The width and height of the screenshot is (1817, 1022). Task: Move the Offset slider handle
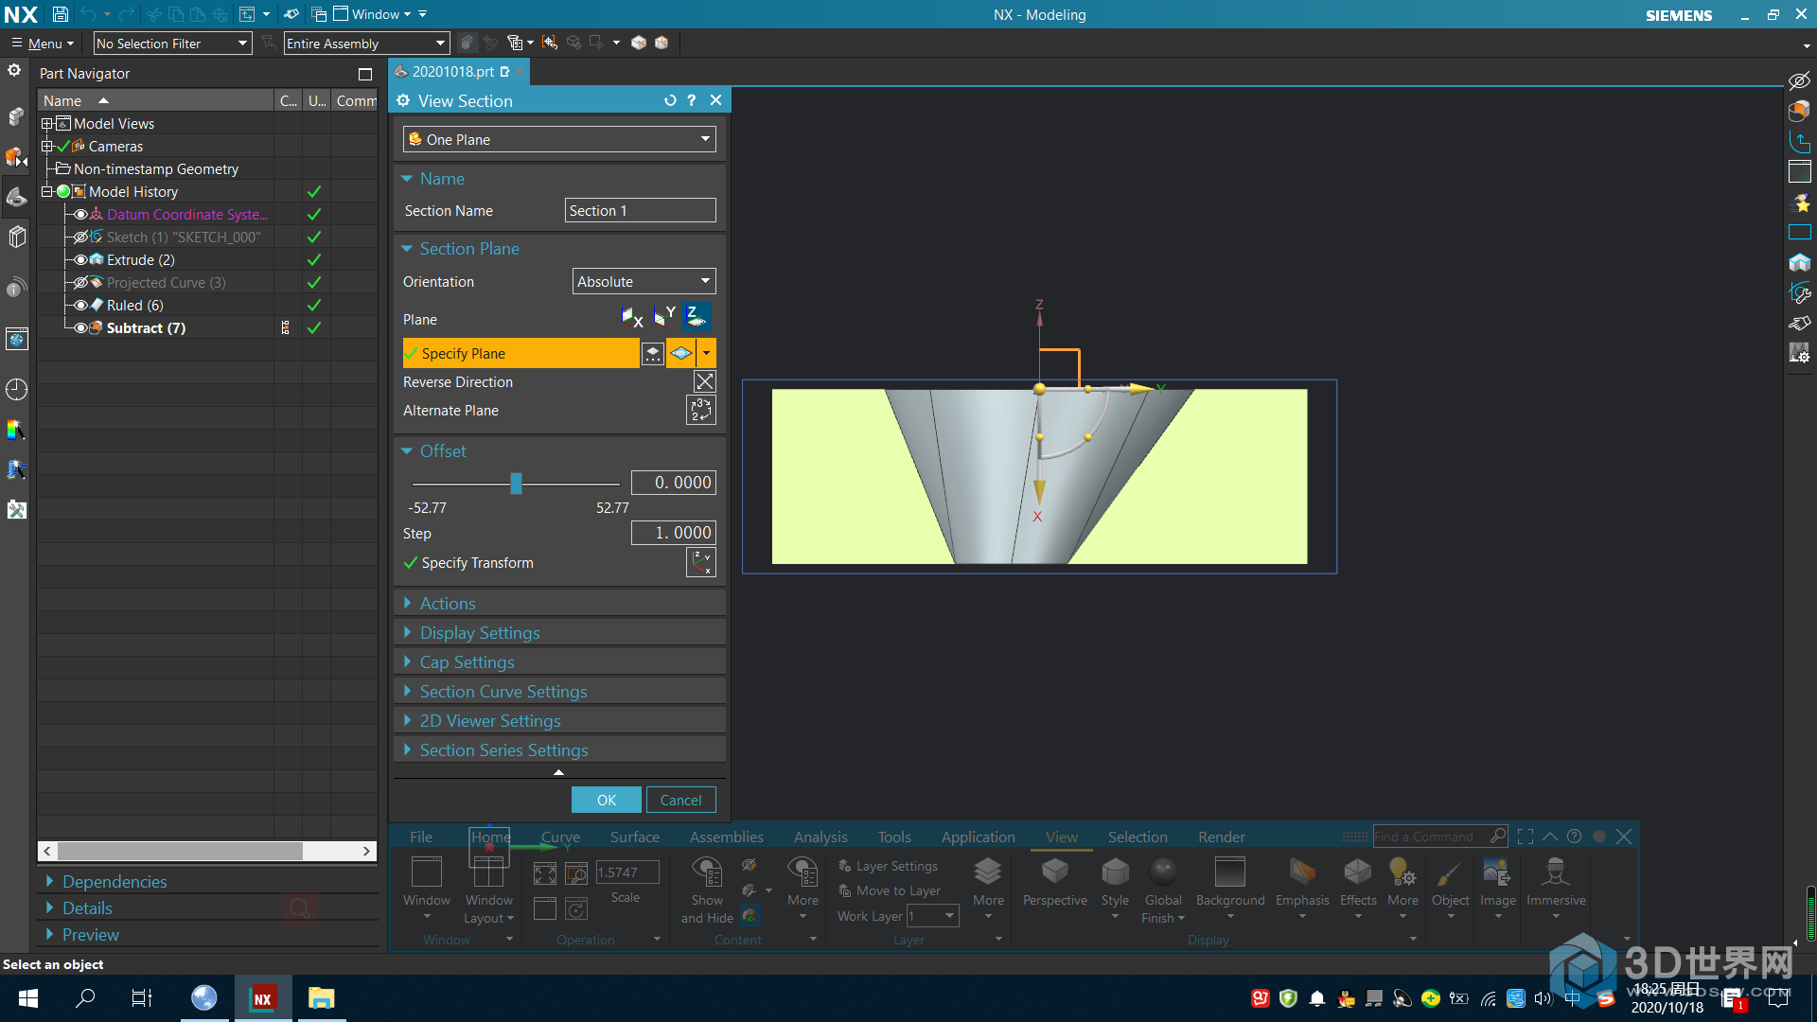pos(516,484)
